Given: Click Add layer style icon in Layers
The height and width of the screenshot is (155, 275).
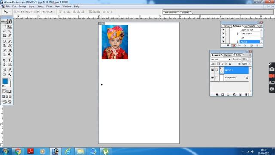Looking at the screenshot, I should (217, 95).
